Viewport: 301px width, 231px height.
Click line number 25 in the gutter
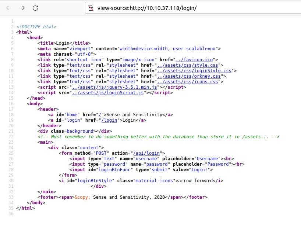[x=11, y=153]
